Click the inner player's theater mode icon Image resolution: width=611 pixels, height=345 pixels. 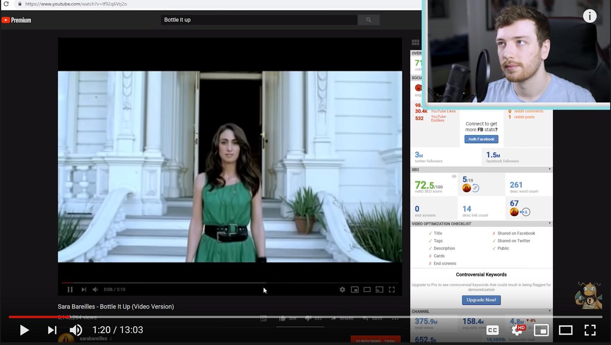367,290
